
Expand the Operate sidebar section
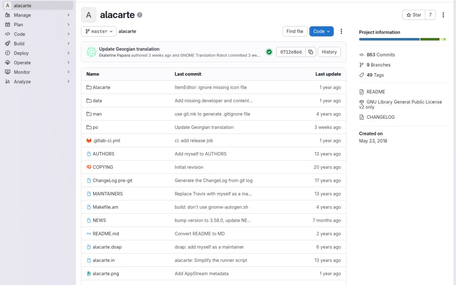tap(38, 63)
